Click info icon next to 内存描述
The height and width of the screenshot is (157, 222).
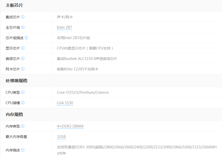point(23,150)
